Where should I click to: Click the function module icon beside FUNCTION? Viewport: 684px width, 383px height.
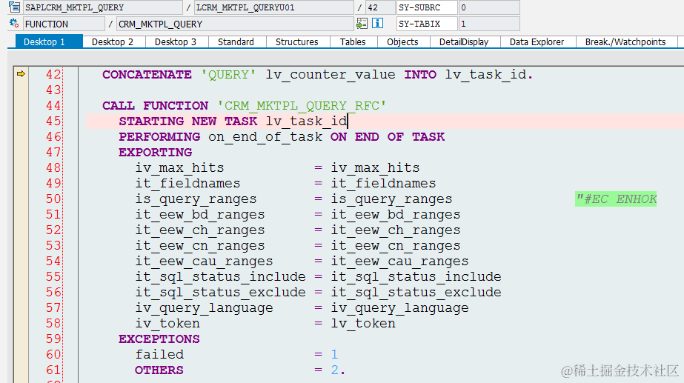pos(14,24)
